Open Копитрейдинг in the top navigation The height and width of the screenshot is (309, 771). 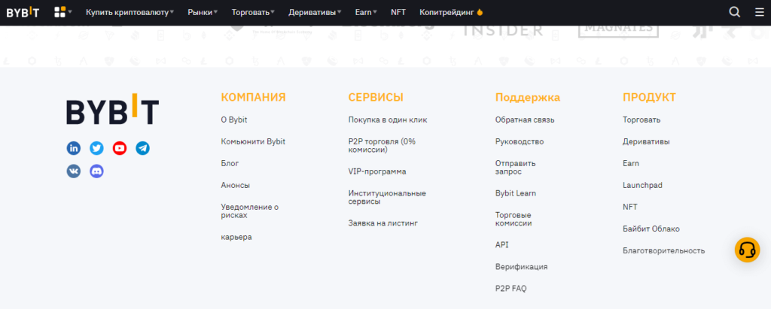pos(452,13)
